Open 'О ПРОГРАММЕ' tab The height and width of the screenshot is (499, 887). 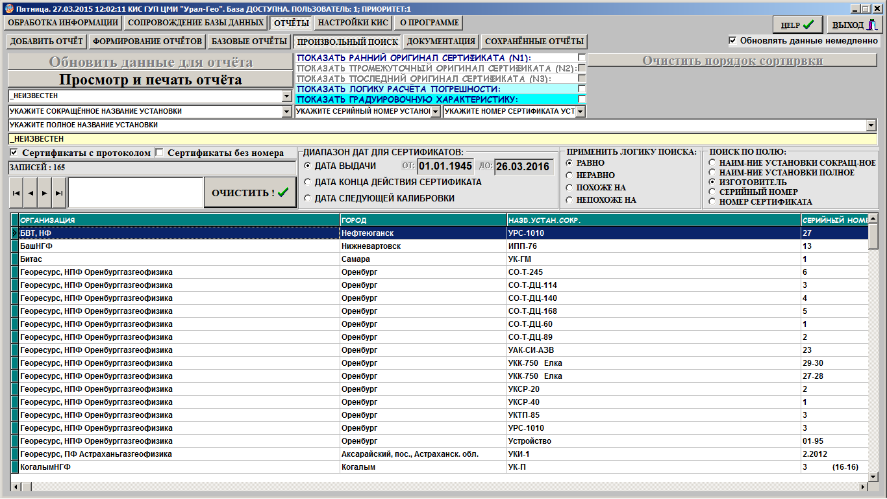click(429, 23)
